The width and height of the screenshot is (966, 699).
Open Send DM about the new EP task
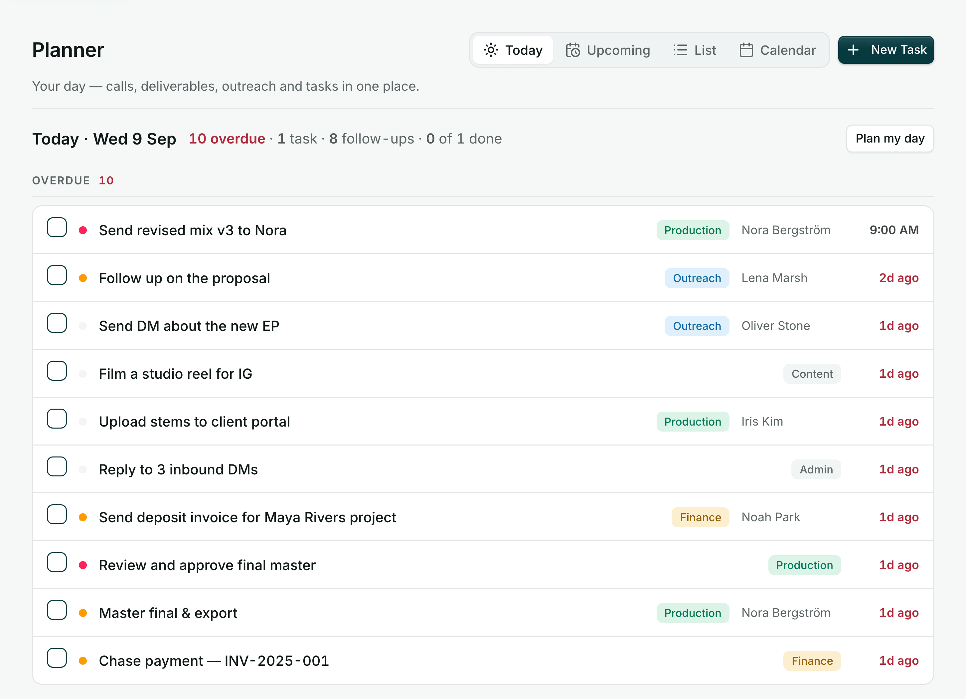click(189, 326)
